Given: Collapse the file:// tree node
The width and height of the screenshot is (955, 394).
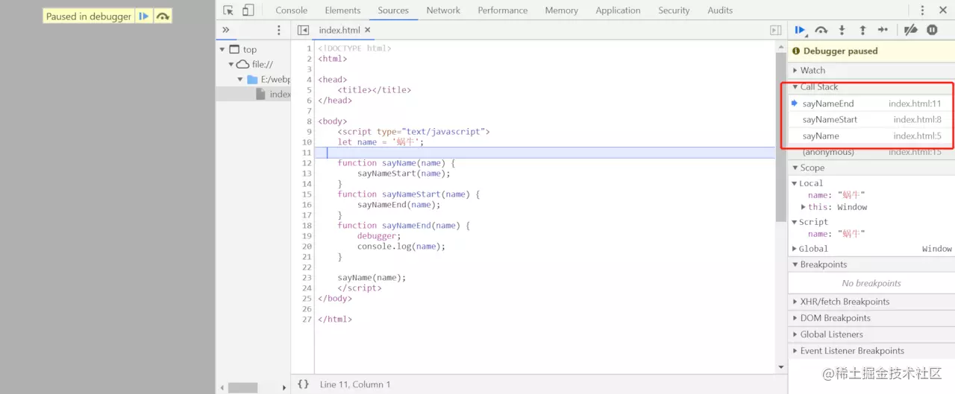Looking at the screenshot, I should (231, 64).
